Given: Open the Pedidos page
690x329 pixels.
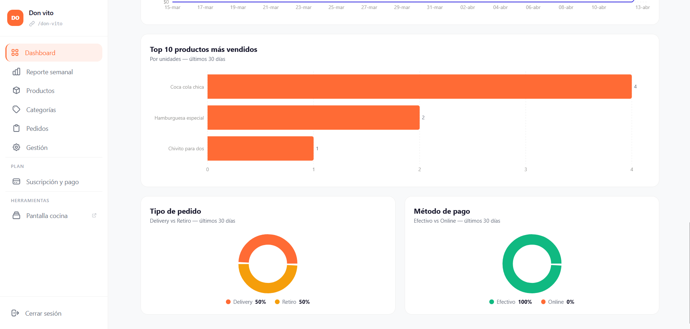Looking at the screenshot, I should click(x=37, y=129).
